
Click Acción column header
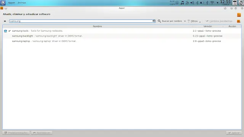click(232, 26)
